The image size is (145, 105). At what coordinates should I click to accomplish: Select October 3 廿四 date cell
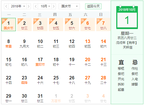click(40, 25)
